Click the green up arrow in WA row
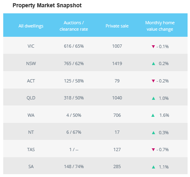The image size is (190, 177). coord(153,115)
